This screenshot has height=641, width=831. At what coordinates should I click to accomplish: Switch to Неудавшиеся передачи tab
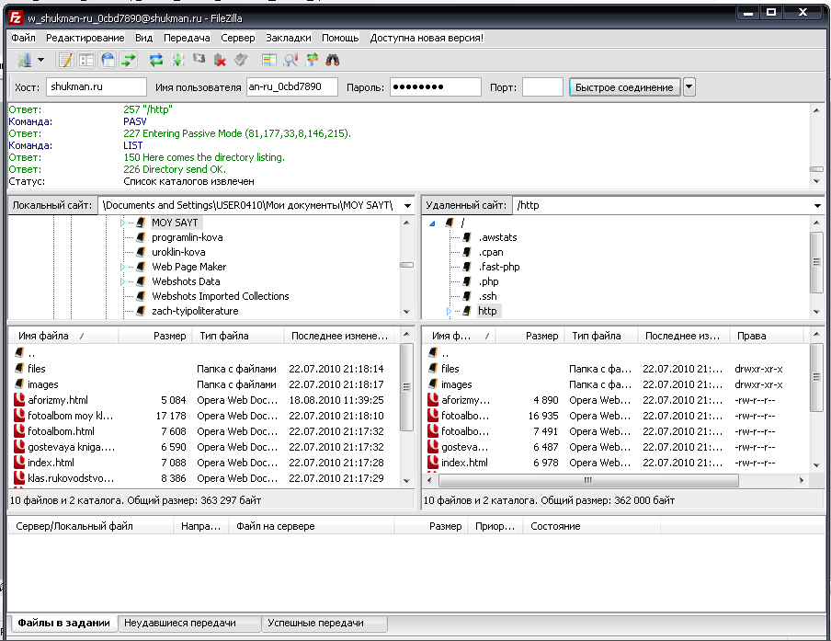click(x=189, y=623)
